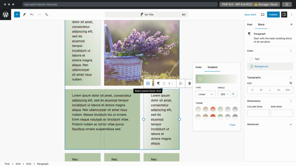Click the left gradient bar control point
Screen dimensions: 296x166
[x=200, y=79]
